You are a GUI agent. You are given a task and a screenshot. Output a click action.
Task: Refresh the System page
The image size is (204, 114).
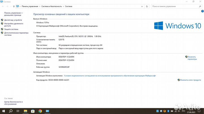[147, 6]
